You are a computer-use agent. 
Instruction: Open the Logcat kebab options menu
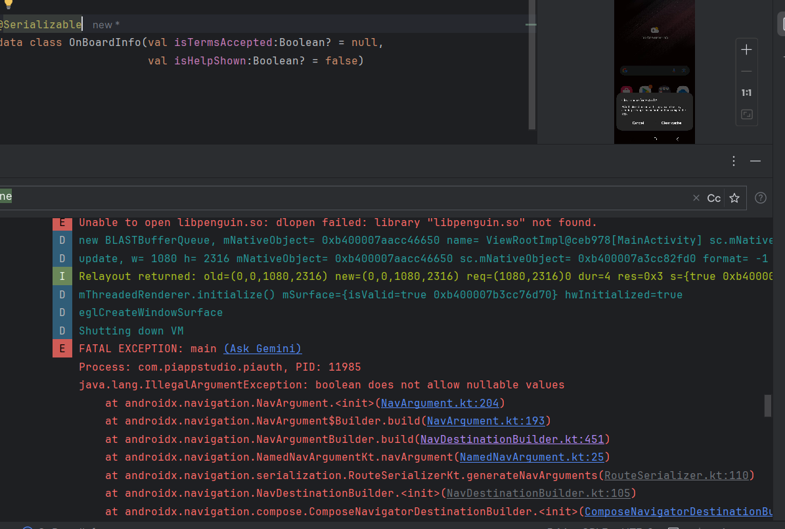[734, 160]
